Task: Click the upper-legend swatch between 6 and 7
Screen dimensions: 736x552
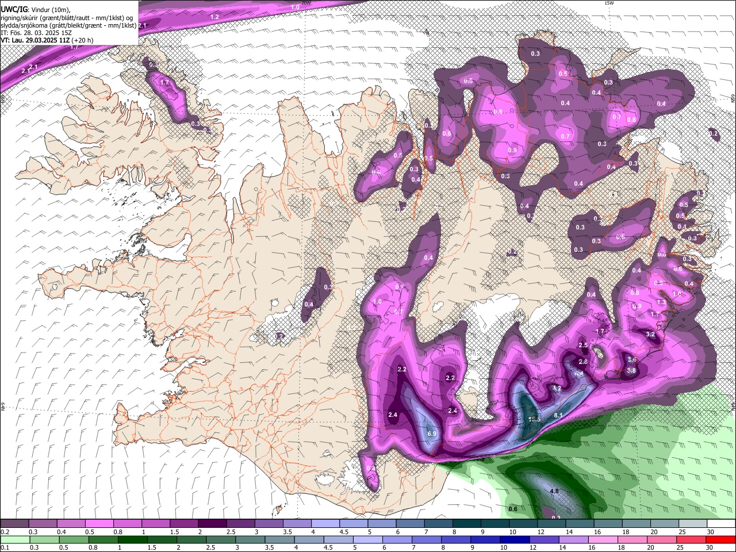Action: [x=411, y=523]
